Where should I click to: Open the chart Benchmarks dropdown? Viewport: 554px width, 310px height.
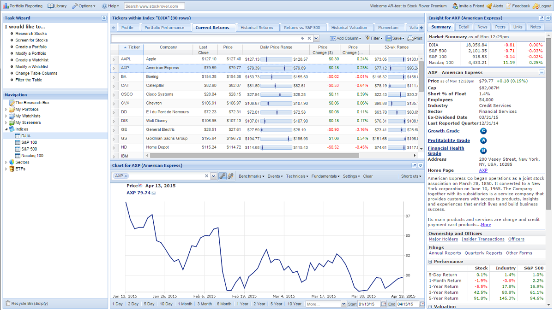click(x=252, y=176)
